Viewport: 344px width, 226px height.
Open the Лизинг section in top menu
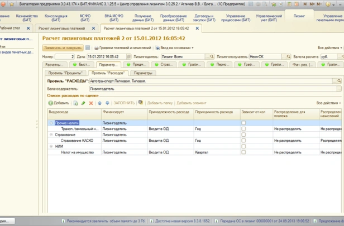tap(299, 16)
